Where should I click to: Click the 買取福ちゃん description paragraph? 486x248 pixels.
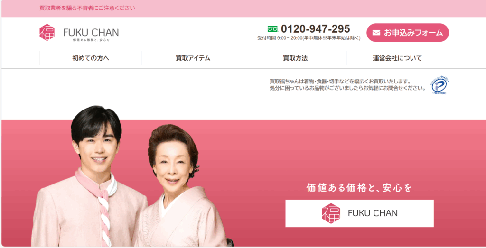[x=347, y=85]
